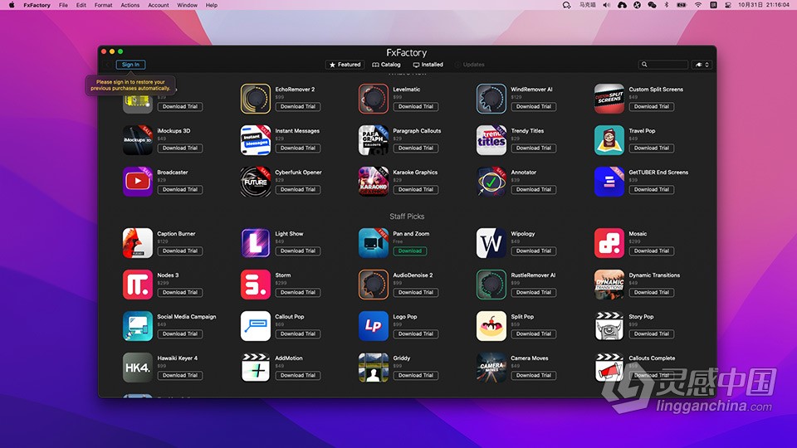Screen dimensions: 797x448
Task: Open the Format menu in menu bar
Action: 103,5
